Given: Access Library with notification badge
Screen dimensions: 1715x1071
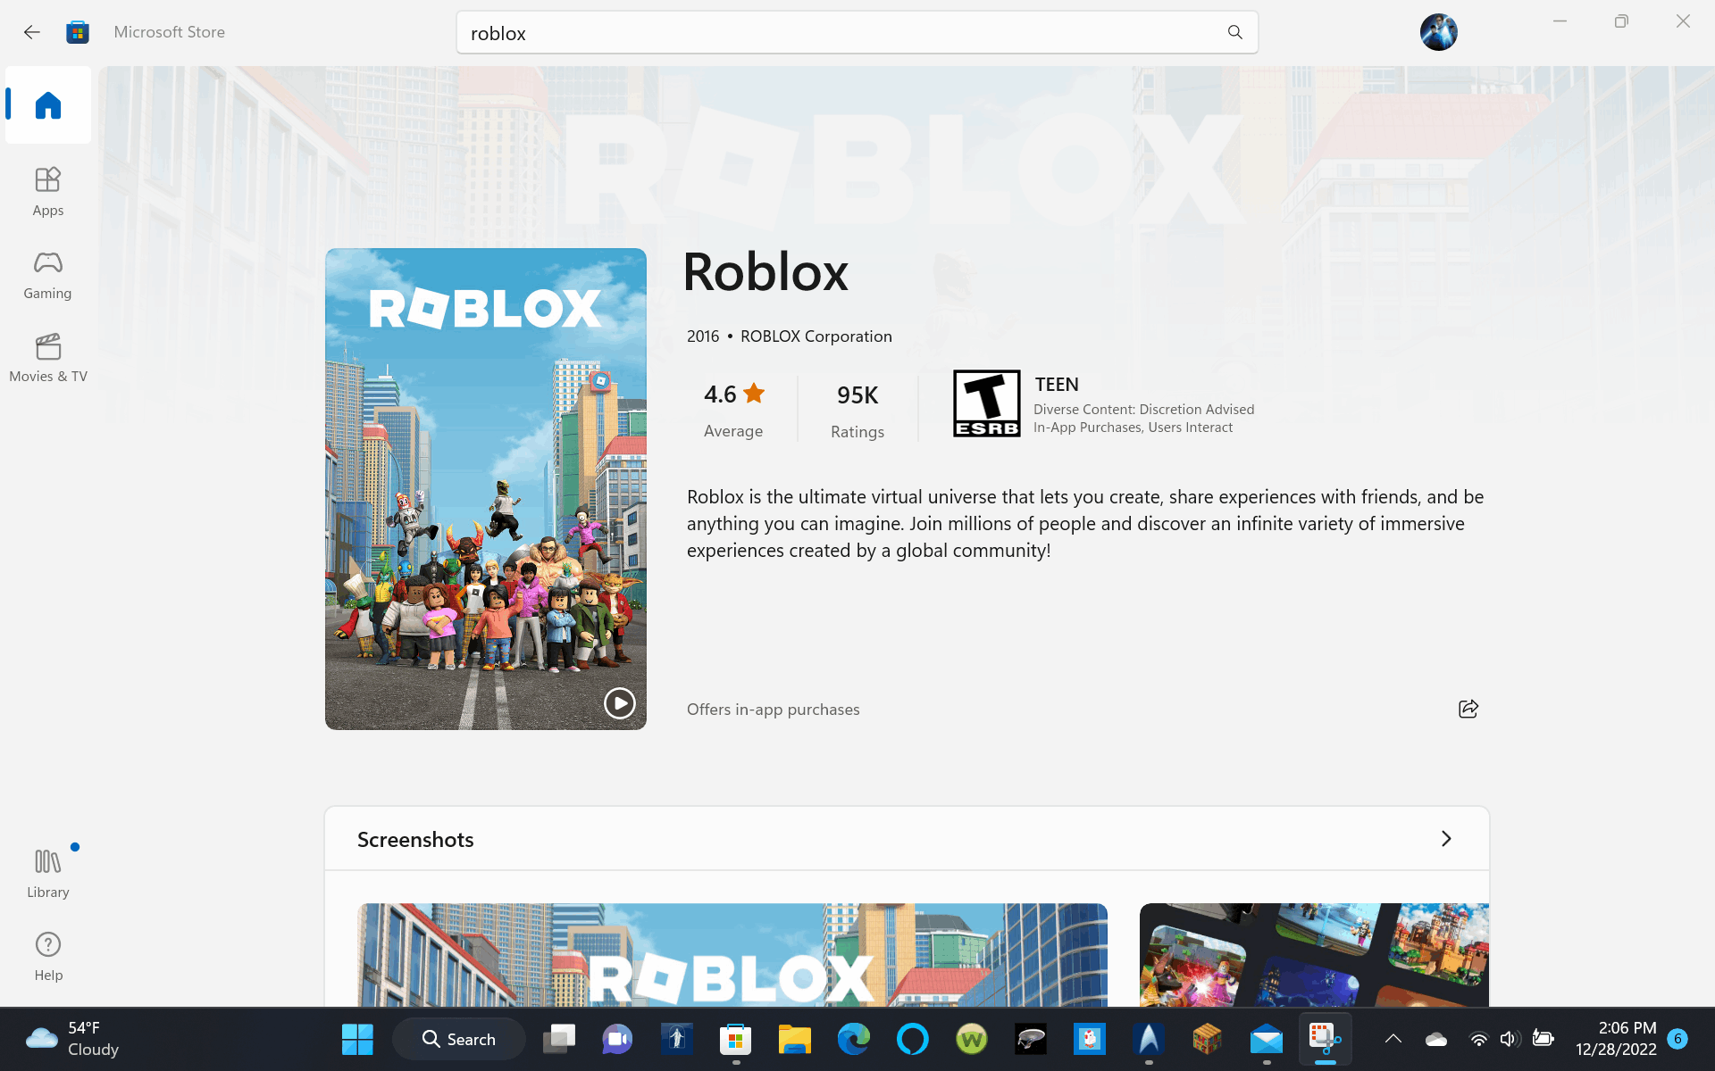Looking at the screenshot, I should [48, 871].
